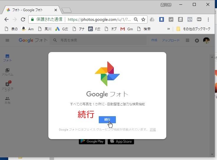This screenshot has height=160, width=217.
Task: Select フォト in the sidebar
Action: (x=7, y=58)
